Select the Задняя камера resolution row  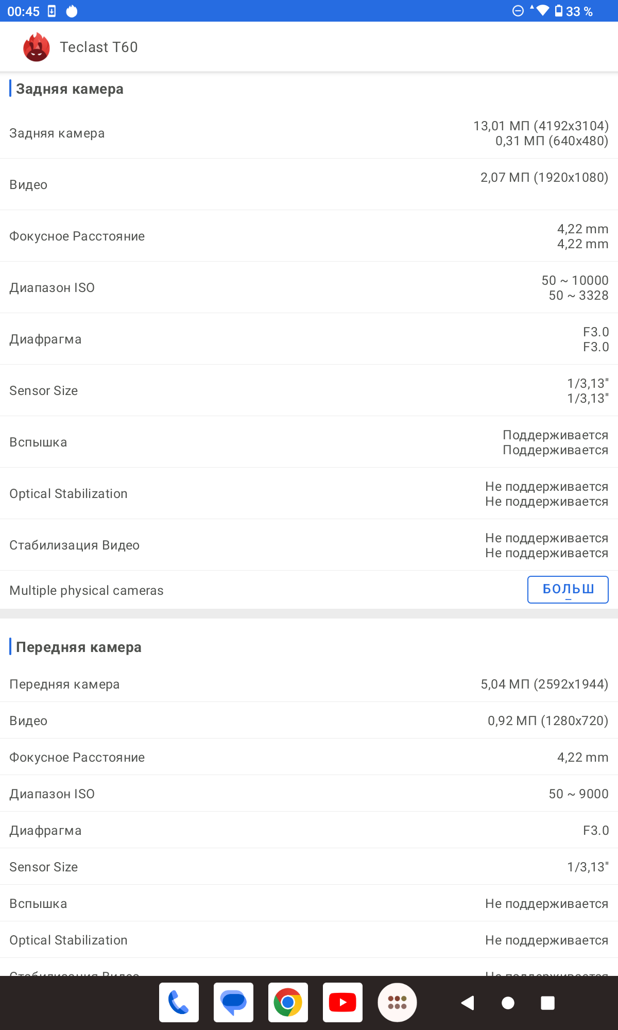309,133
